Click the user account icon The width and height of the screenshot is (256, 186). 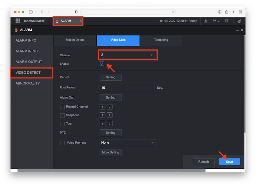tap(206, 21)
